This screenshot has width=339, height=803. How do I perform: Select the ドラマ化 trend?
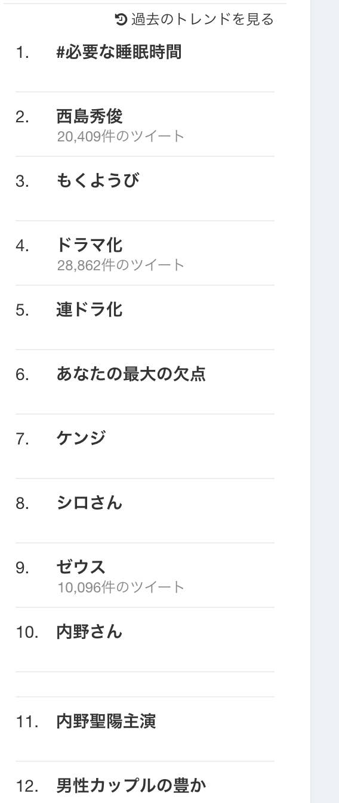[90, 245]
